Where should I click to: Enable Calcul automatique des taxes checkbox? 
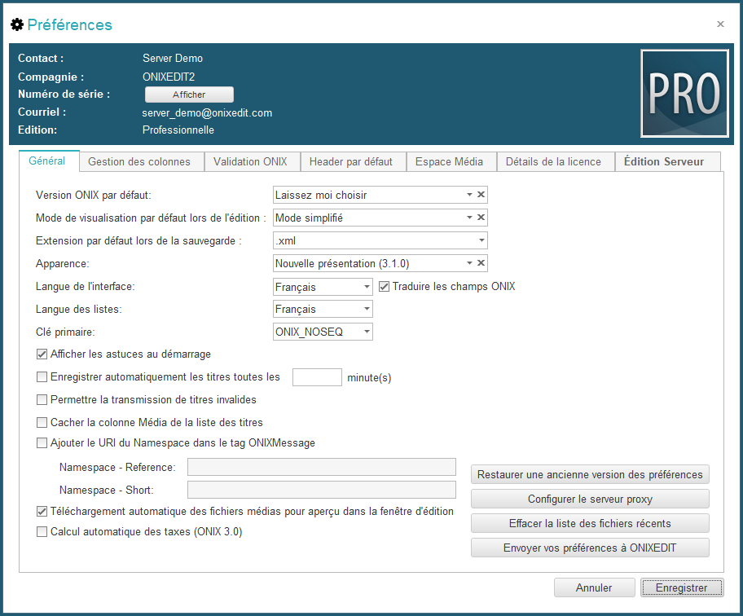click(x=42, y=532)
